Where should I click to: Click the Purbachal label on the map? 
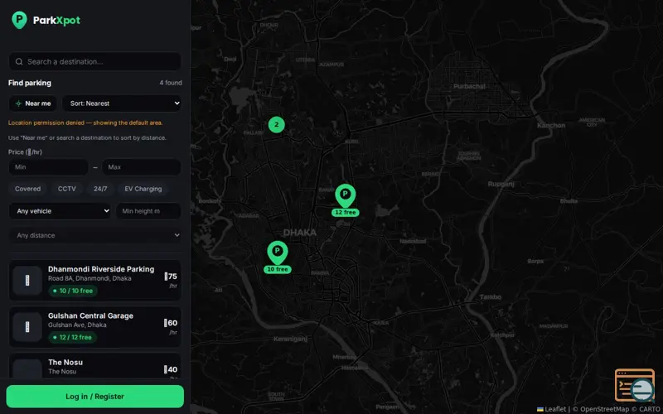pyautogui.click(x=469, y=86)
